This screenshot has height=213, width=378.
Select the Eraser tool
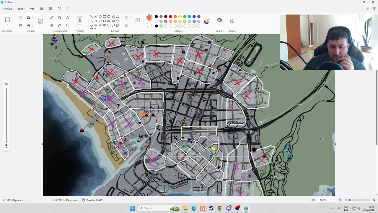tap(52, 25)
